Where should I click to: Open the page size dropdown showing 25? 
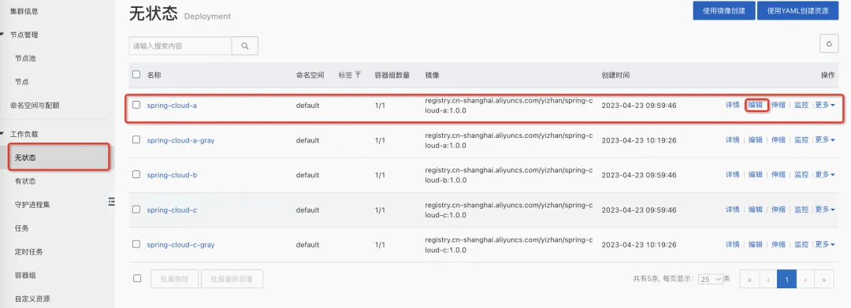tap(711, 280)
